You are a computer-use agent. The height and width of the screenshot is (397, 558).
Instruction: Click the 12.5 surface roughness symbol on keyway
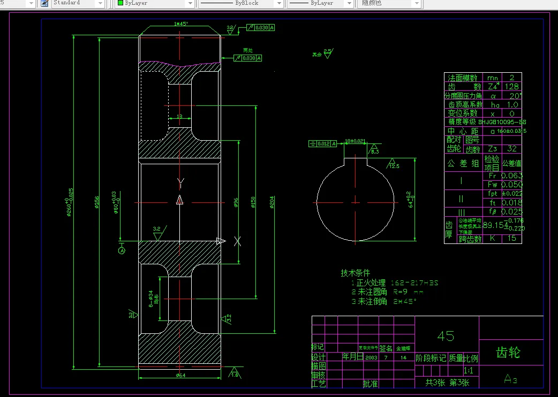click(393, 164)
